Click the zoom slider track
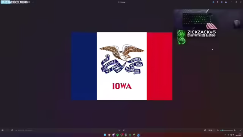This screenshot has height=137, width=243. click(227, 130)
